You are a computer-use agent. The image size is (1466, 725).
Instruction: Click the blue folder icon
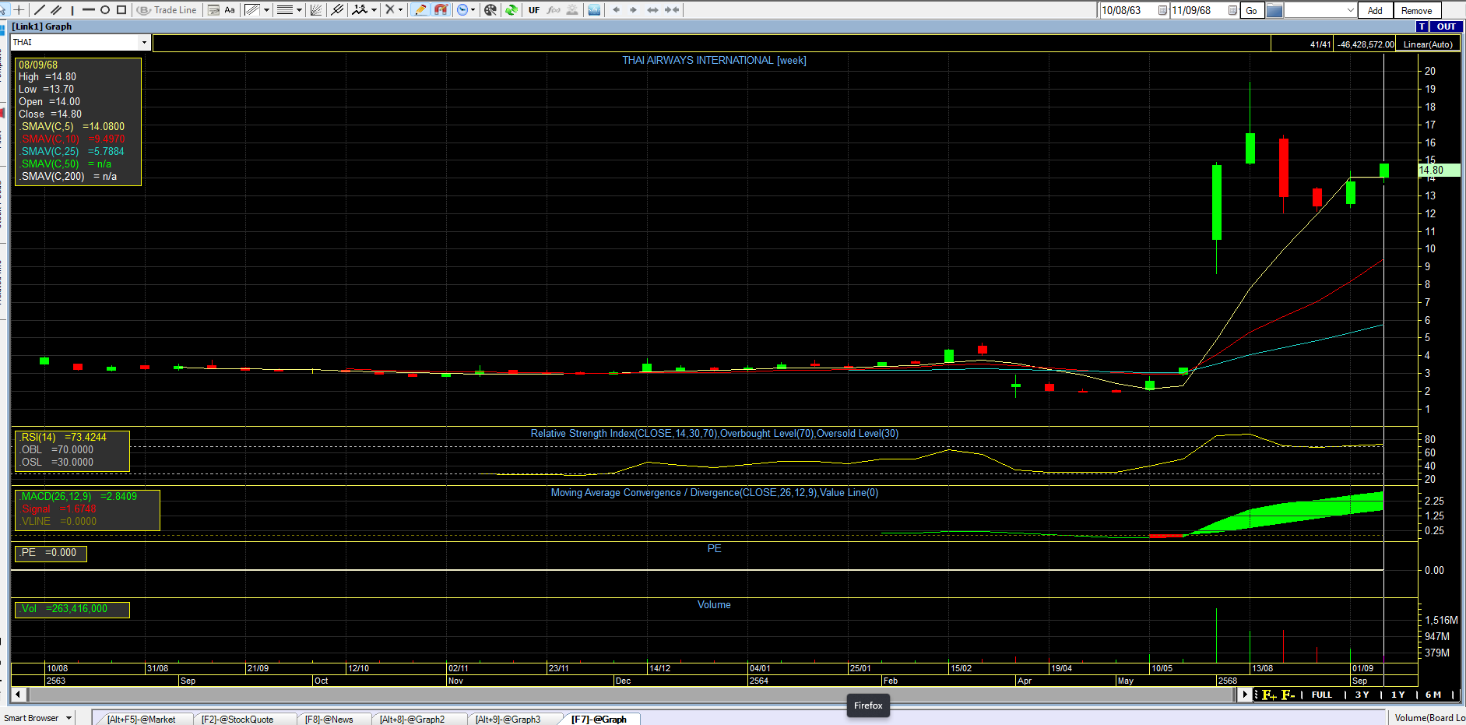pyautogui.click(x=1274, y=10)
